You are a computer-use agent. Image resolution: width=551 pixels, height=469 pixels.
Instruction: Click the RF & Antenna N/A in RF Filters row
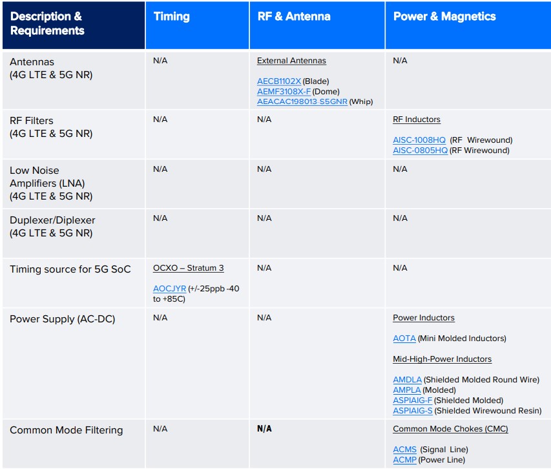click(x=264, y=120)
